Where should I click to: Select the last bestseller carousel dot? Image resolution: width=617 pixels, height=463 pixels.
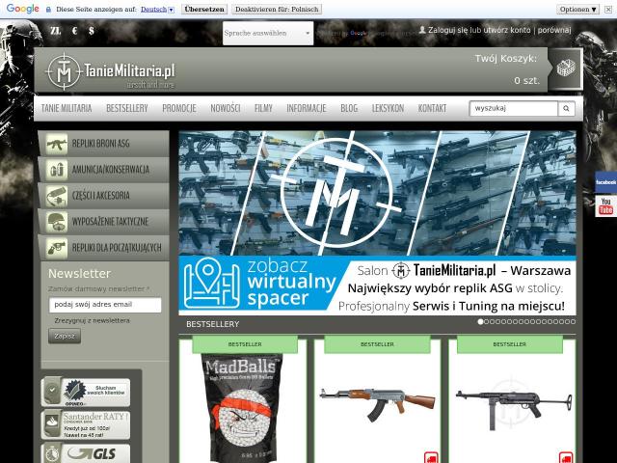click(573, 321)
